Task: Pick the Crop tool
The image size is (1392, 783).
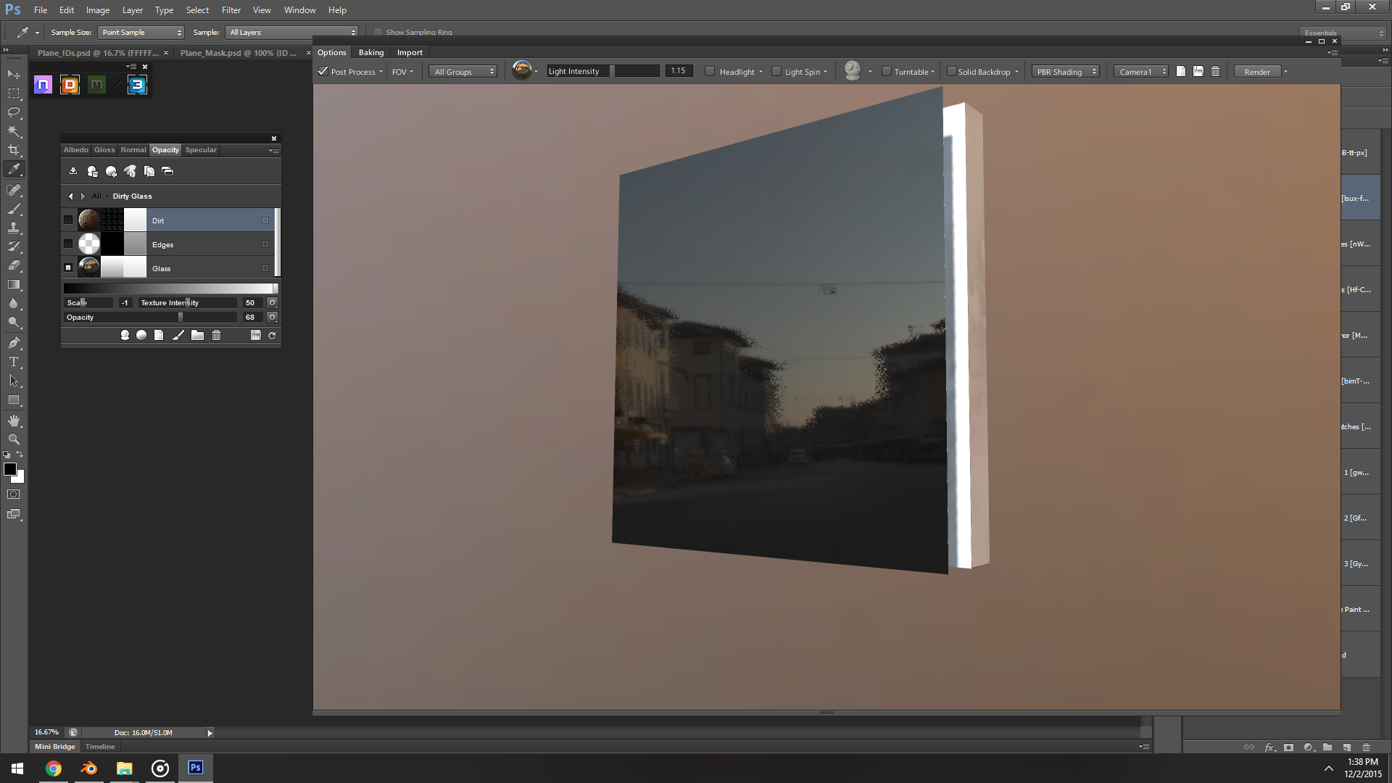Action: click(x=14, y=150)
